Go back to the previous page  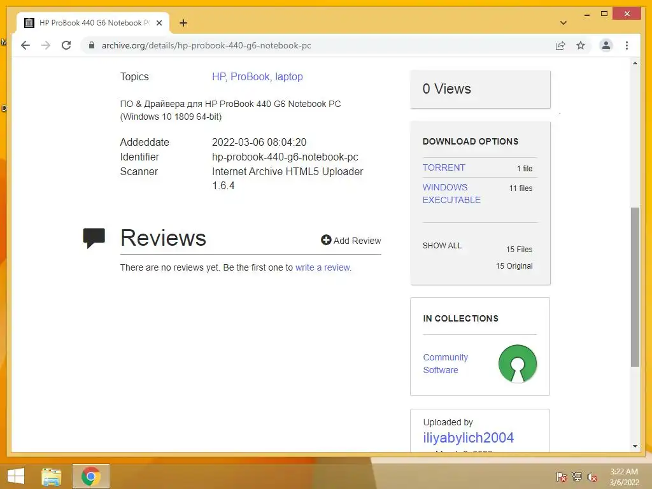coord(25,45)
